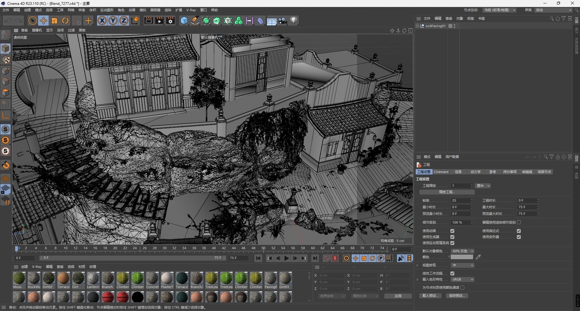Toggle the sound playback speaker icon

coord(401,258)
